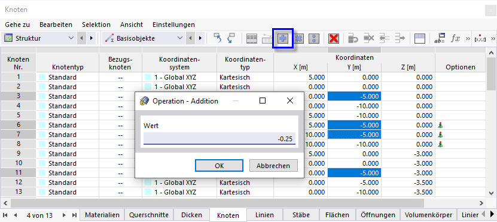Screen dimensions: 497x222
Task: Click horizontal scrollbar left arrow
Action: click(5, 203)
